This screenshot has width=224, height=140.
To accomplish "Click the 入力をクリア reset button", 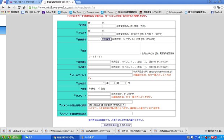I will 125,125.
